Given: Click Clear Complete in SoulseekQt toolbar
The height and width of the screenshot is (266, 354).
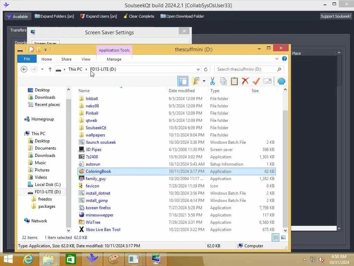Looking at the screenshot, I should [x=139, y=16].
